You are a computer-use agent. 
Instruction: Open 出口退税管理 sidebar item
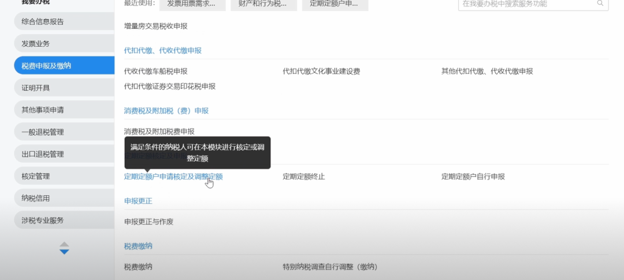pyautogui.click(x=64, y=154)
